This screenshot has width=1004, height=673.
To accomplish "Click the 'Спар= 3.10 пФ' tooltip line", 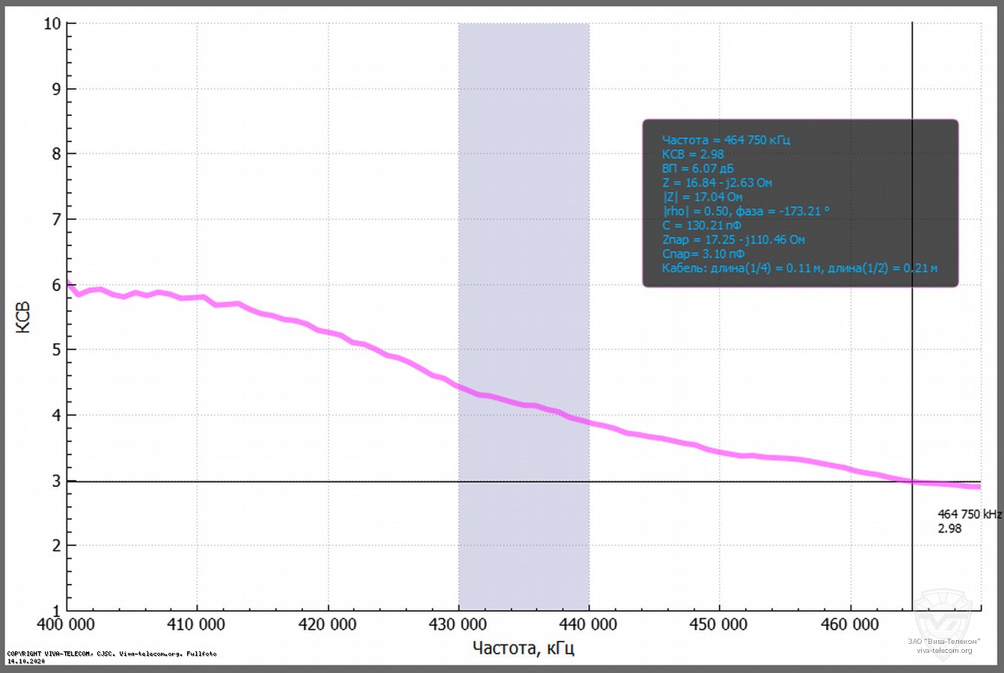I will point(703,253).
